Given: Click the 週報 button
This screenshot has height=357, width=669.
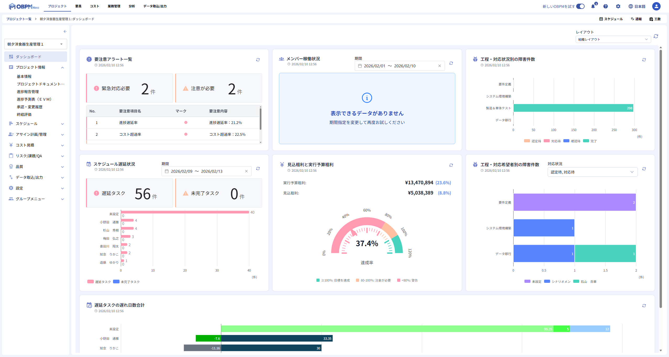Looking at the screenshot, I should [636, 19].
